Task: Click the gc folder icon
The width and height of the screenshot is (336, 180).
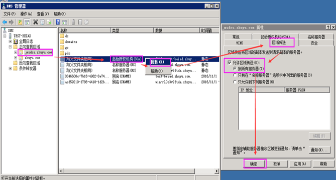Action: pos(62,47)
